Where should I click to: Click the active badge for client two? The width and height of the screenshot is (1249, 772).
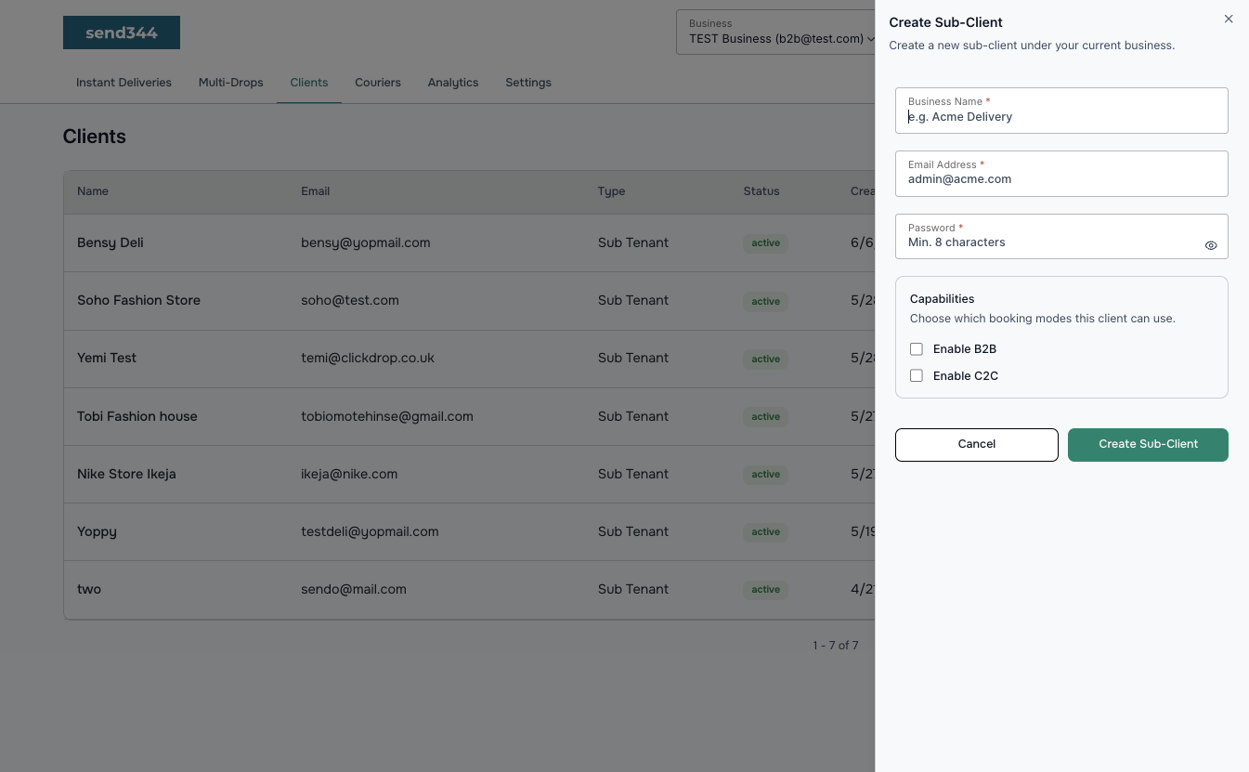pyautogui.click(x=766, y=590)
